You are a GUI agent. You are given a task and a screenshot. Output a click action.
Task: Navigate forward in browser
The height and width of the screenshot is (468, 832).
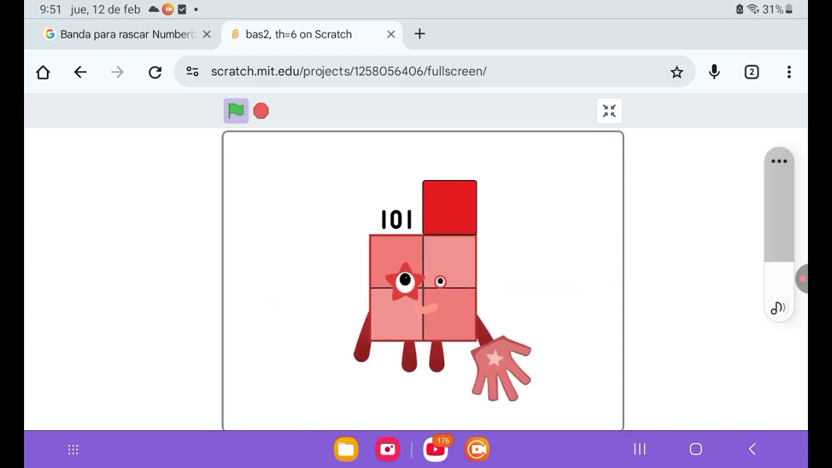[x=118, y=71]
